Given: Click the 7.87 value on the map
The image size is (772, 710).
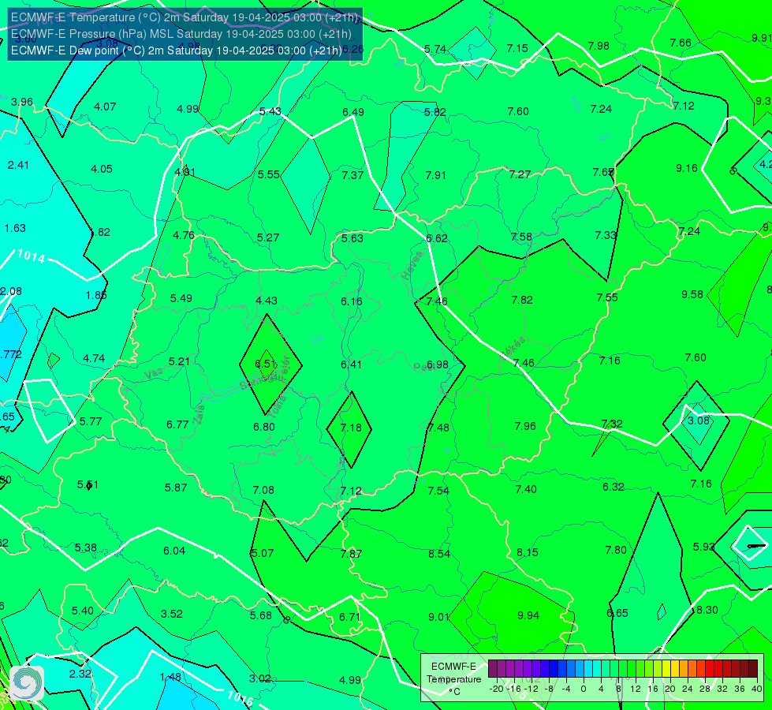Looking at the screenshot, I should click(351, 554).
